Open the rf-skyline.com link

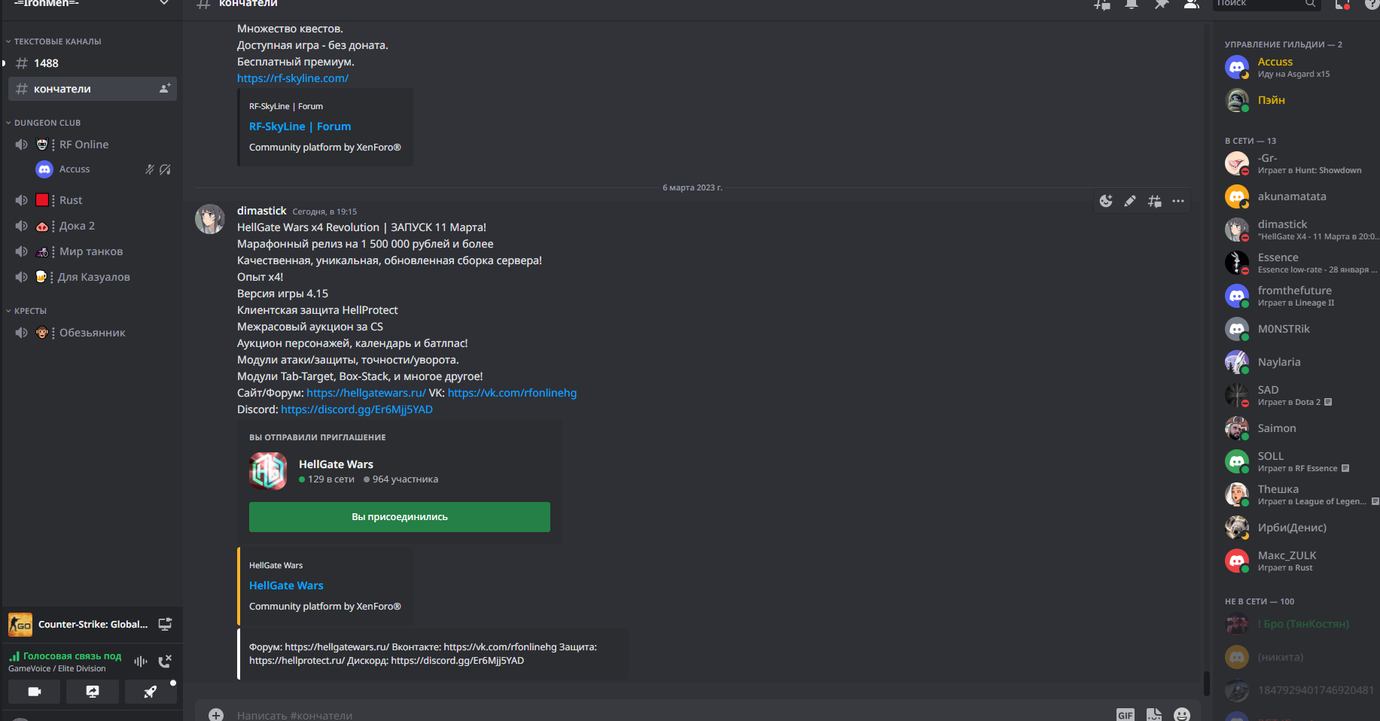[x=293, y=78]
